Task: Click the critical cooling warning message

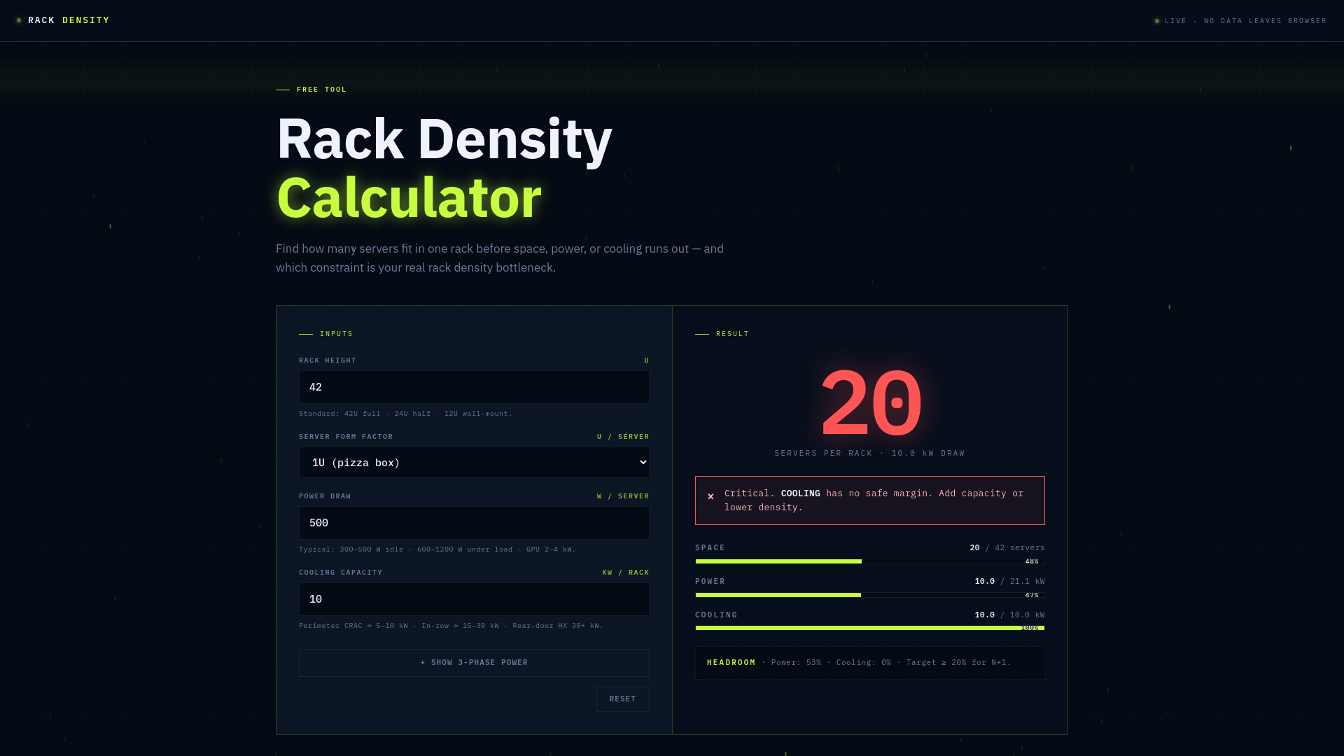Action: tap(869, 500)
